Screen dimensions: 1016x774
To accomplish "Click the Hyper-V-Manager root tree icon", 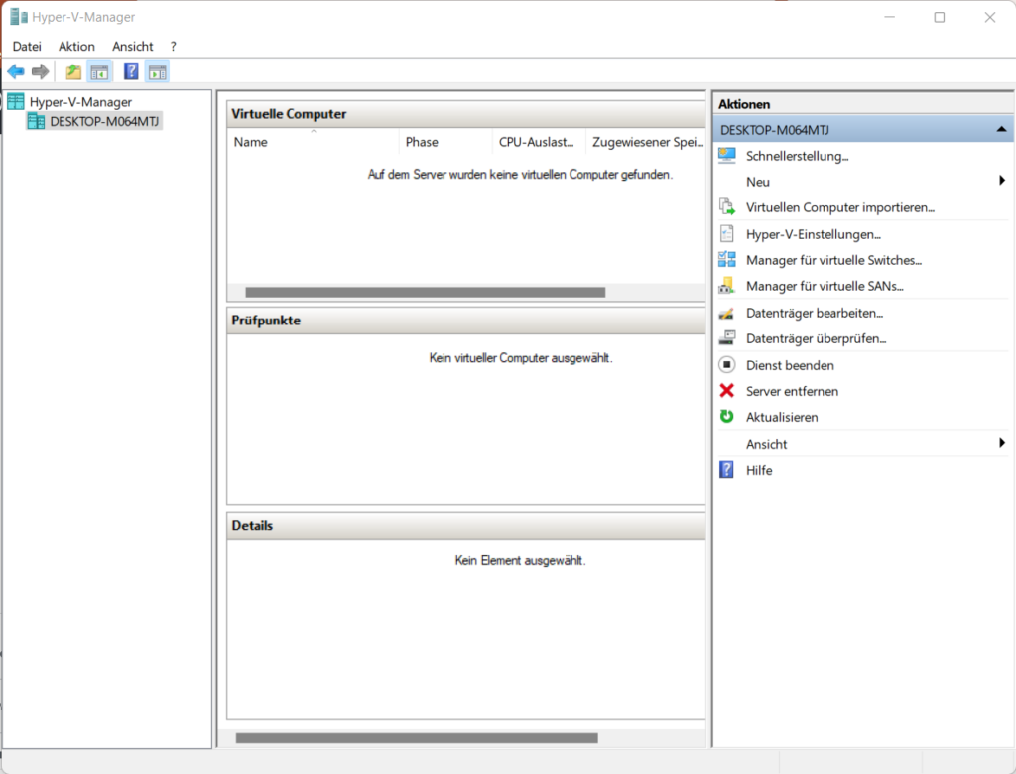I will coord(16,102).
